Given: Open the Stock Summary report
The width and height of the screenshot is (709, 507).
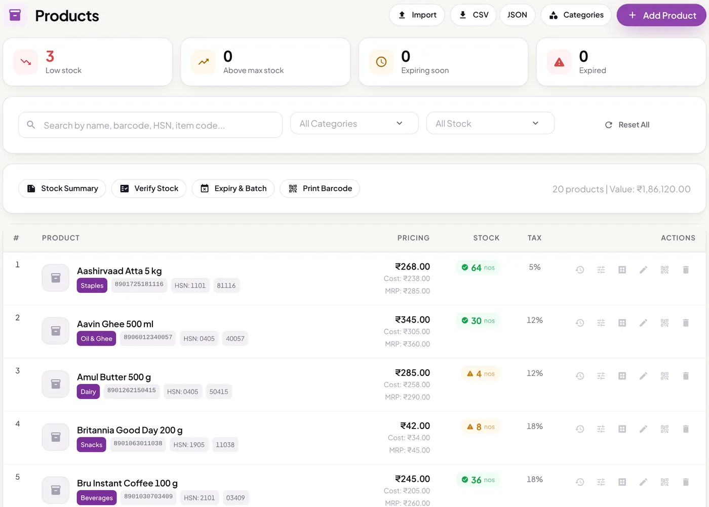Looking at the screenshot, I should pyautogui.click(x=62, y=188).
